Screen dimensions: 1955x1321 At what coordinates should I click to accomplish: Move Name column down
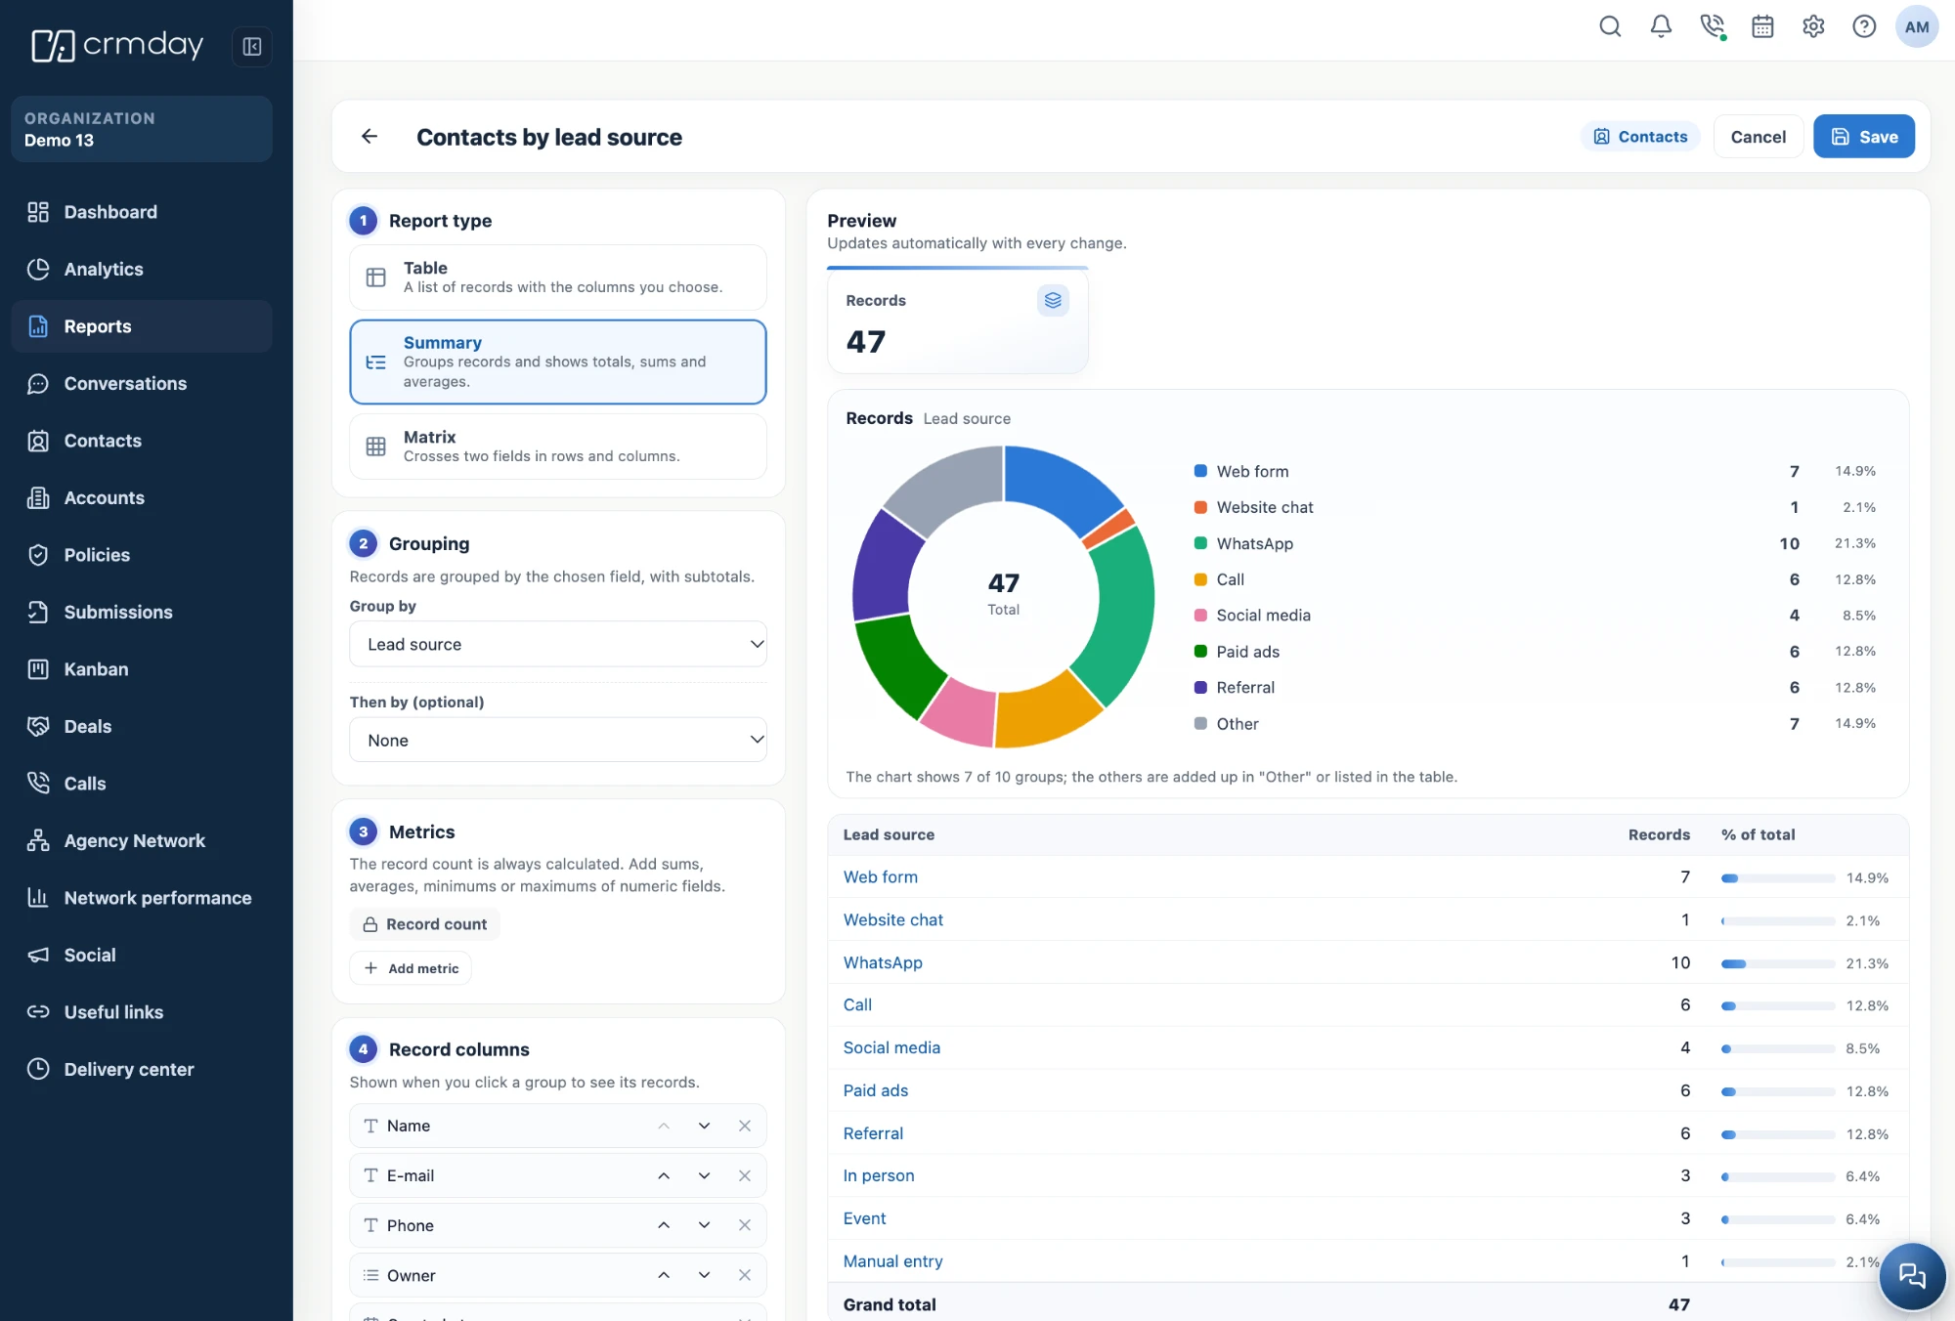pos(704,1126)
